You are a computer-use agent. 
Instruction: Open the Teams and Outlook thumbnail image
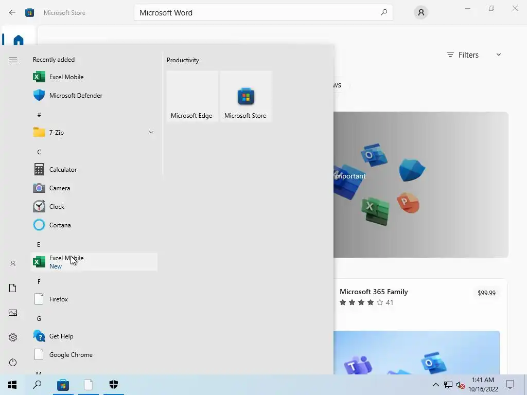[417, 353]
